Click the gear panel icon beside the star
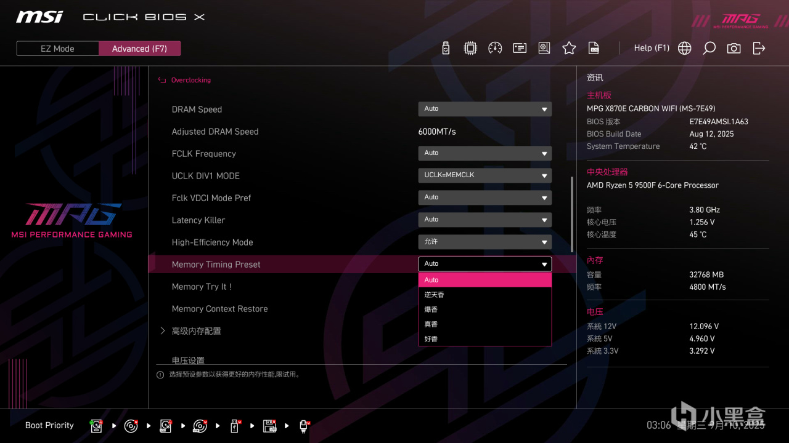This screenshot has height=443, width=789. click(544, 48)
